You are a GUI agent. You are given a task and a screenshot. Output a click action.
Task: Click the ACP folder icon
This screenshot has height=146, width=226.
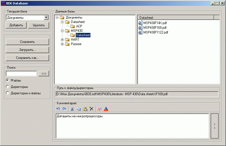(x=72, y=26)
